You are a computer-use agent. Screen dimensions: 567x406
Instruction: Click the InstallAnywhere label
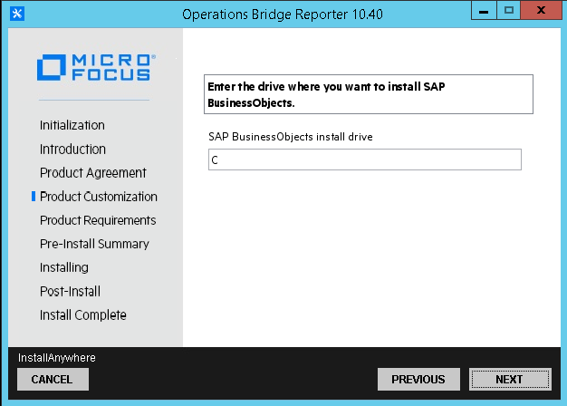(x=57, y=358)
